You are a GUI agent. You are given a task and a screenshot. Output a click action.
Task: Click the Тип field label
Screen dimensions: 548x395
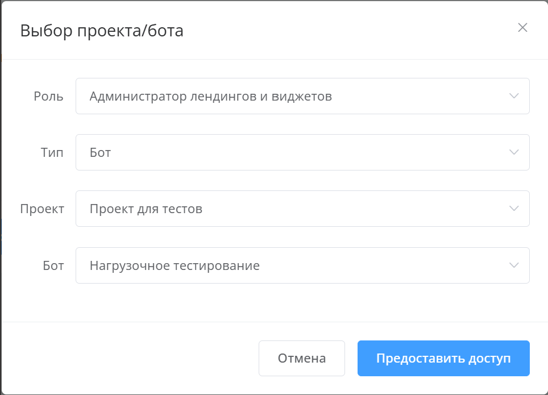click(52, 152)
